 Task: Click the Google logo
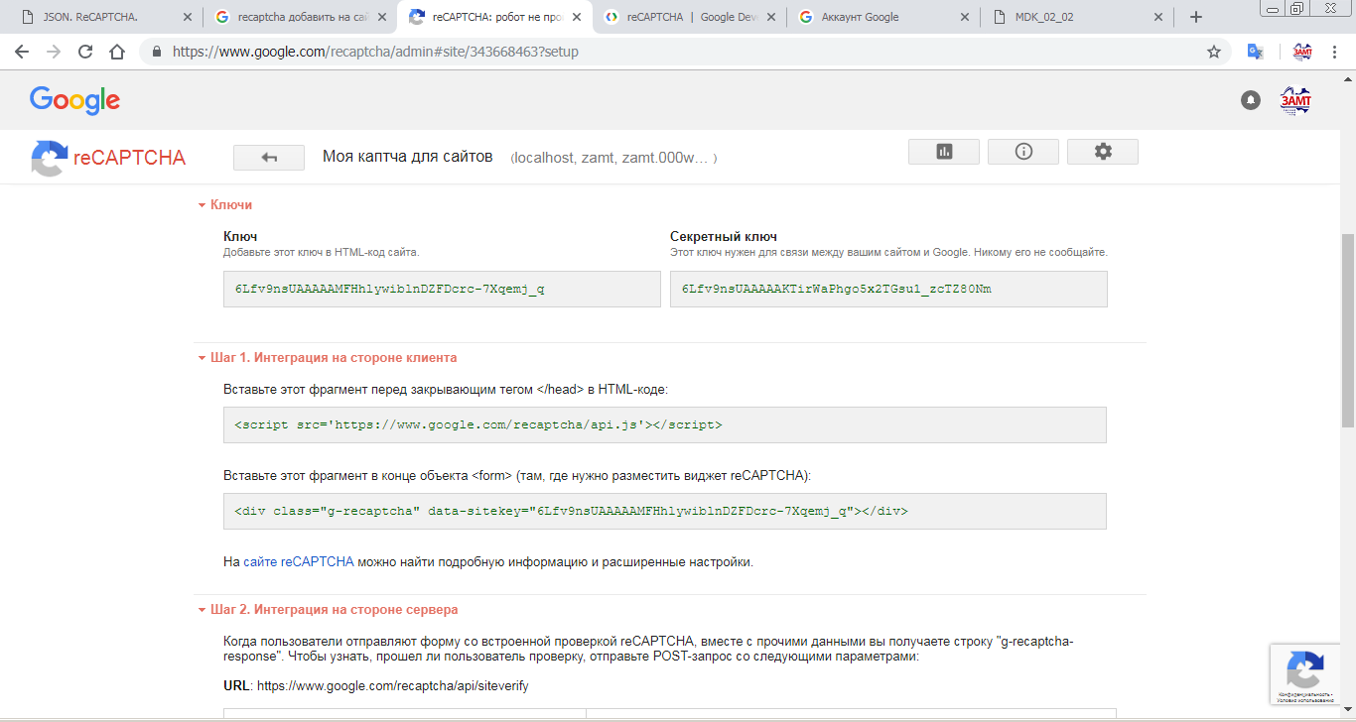[x=74, y=100]
